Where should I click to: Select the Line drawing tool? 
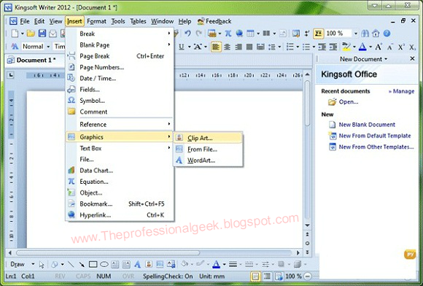(x=71, y=264)
